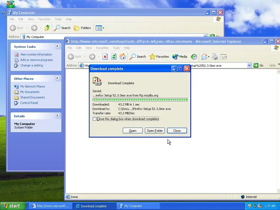Switch to Microsoft page taskbar button
The height and width of the screenshot is (210, 280).
51,206
